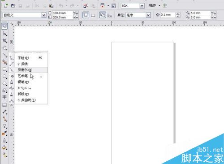The width and height of the screenshot is (224, 164).
Task: Click the page width 100.0 mm field
Action: pos(62,13)
